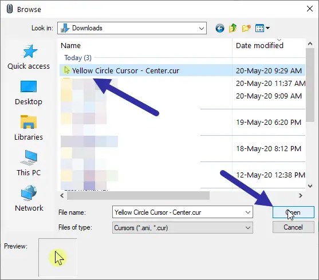Viewport: 319px width, 280px height.
Task: Open This PC in the places bar
Action: 29,163
